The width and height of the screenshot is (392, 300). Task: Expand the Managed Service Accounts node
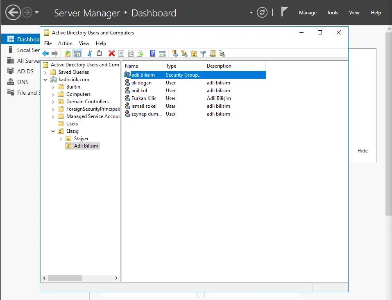coord(53,116)
